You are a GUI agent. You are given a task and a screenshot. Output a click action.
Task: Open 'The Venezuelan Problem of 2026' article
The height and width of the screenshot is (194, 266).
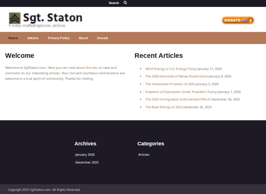170,84
